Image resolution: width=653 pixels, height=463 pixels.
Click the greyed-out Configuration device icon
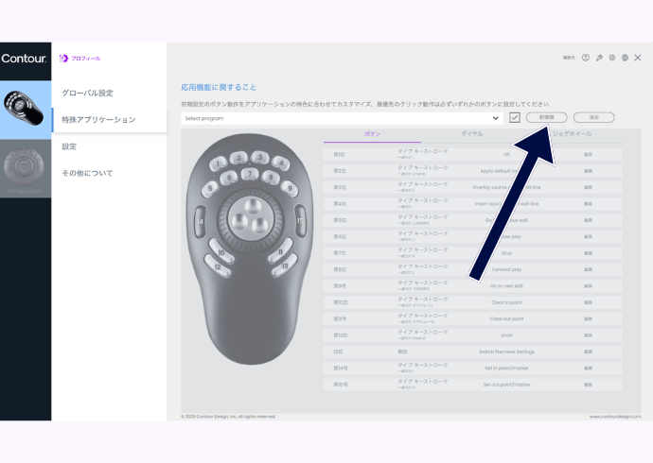(x=26, y=168)
